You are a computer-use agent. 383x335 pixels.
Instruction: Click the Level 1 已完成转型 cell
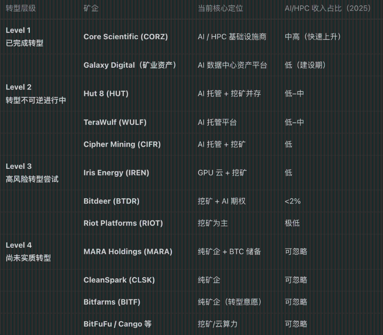click(24, 37)
